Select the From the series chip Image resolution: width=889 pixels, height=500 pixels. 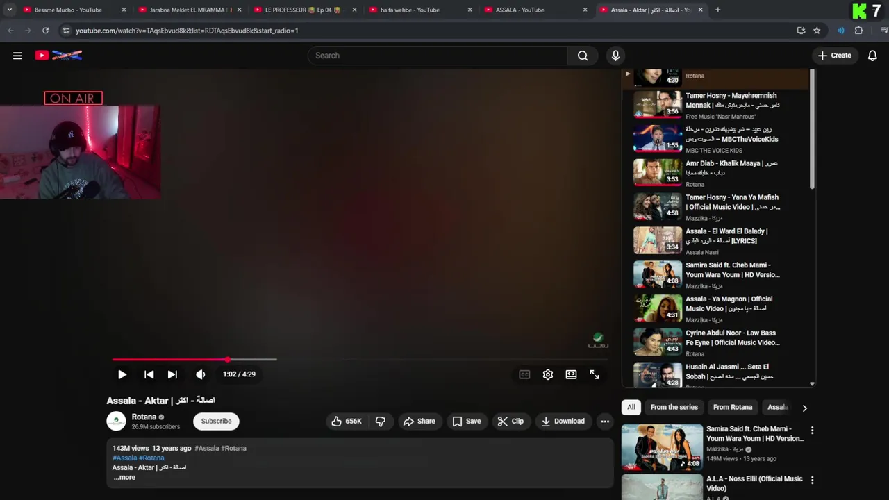[x=674, y=407]
